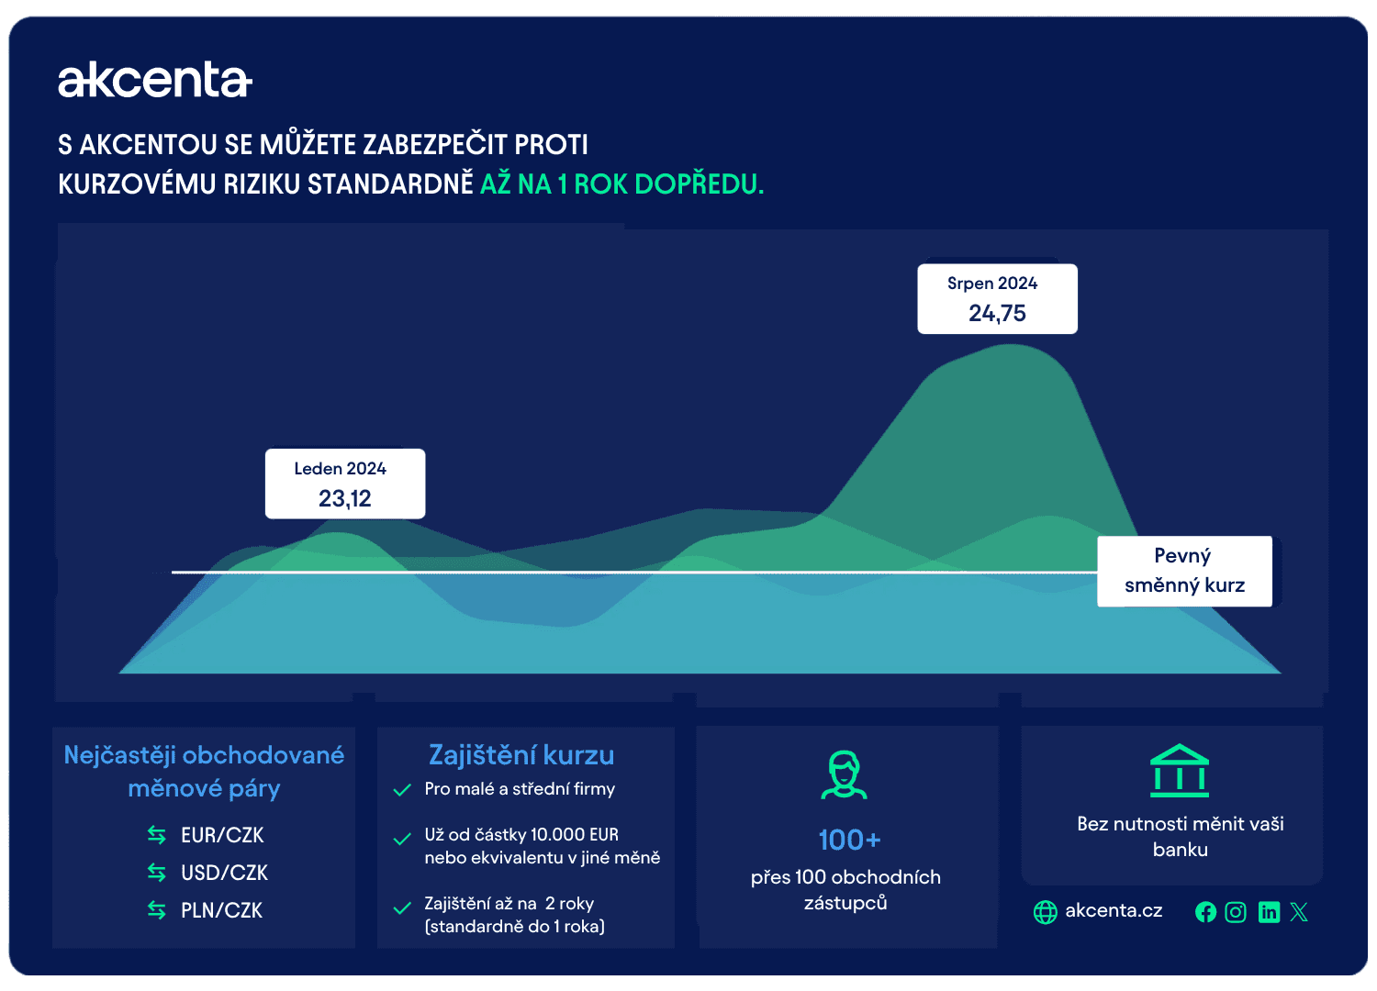Click the bank building icon
Image resolution: width=1377 pixels, height=991 pixels.
(1180, 771)
